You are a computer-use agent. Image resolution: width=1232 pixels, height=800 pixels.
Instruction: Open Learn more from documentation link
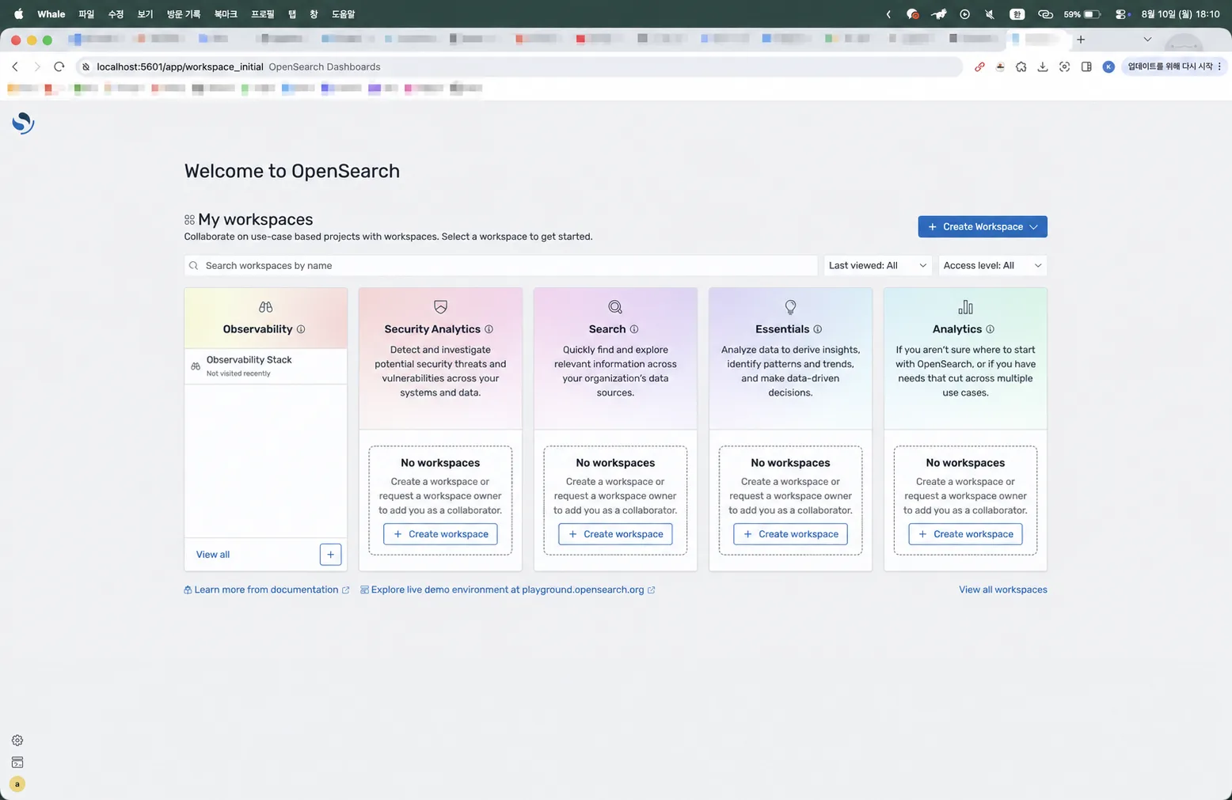point(267,590)
